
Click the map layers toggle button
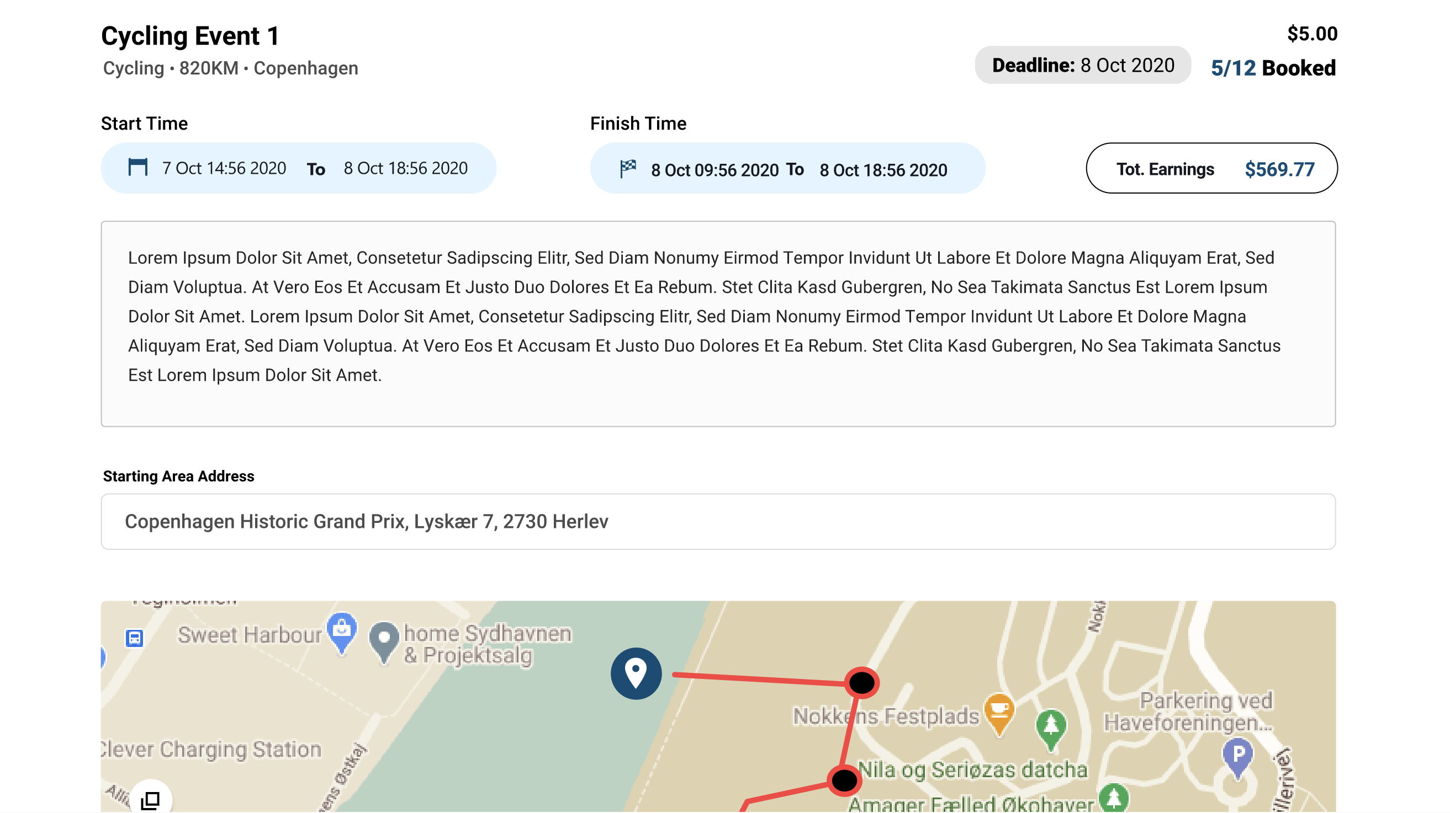tap(150, 799)
